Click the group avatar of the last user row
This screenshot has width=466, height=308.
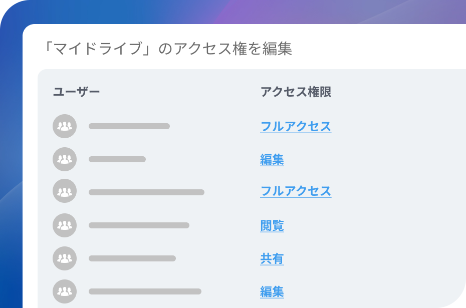[65, 291]
